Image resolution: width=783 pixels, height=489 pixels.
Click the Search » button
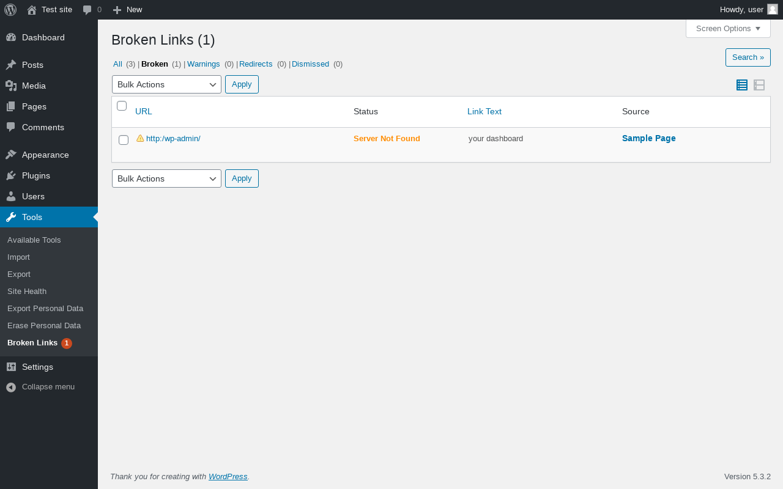tap(748, 57)
